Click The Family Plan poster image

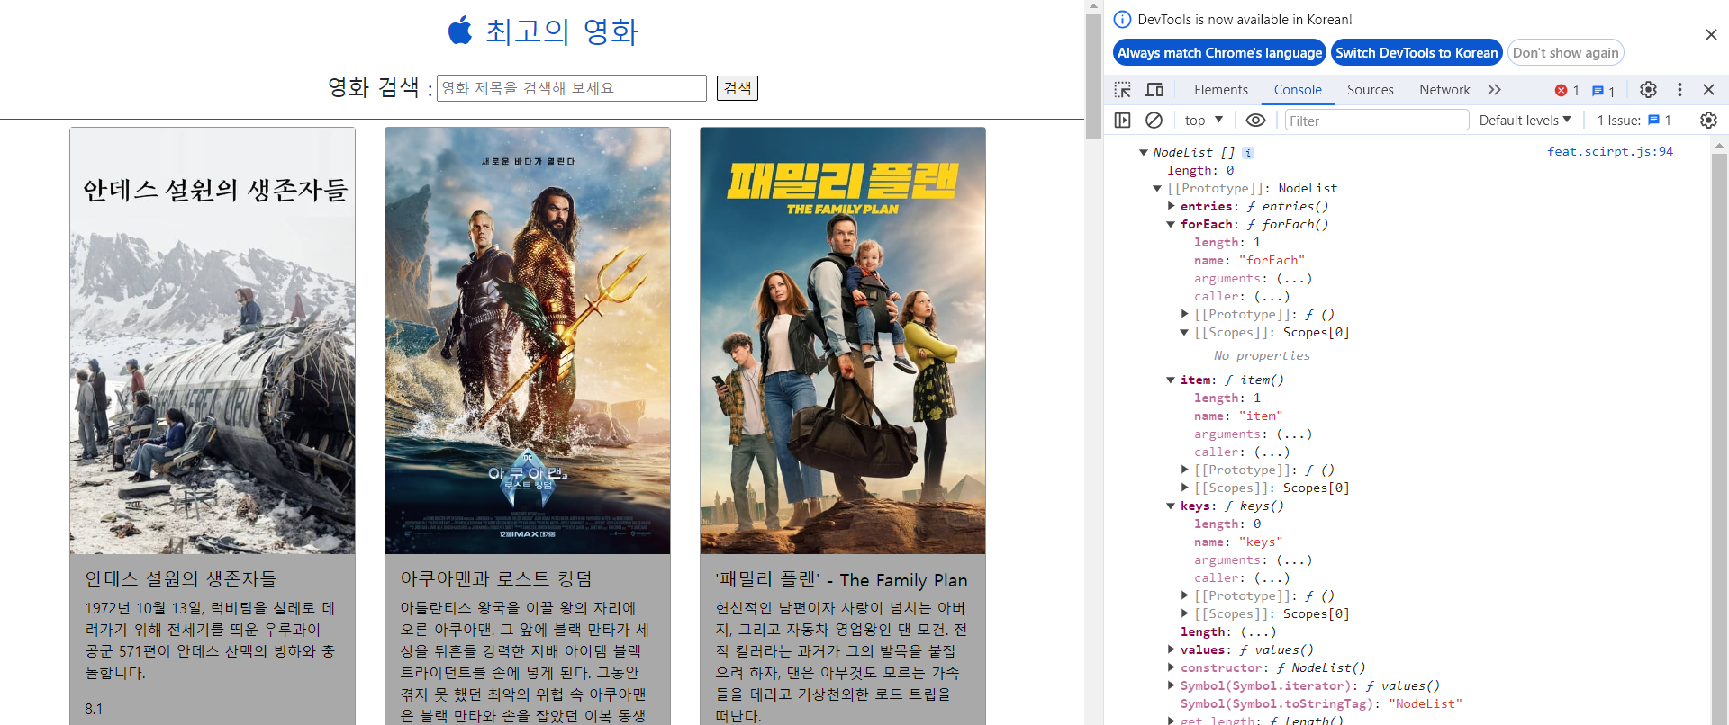coord(843,341)
